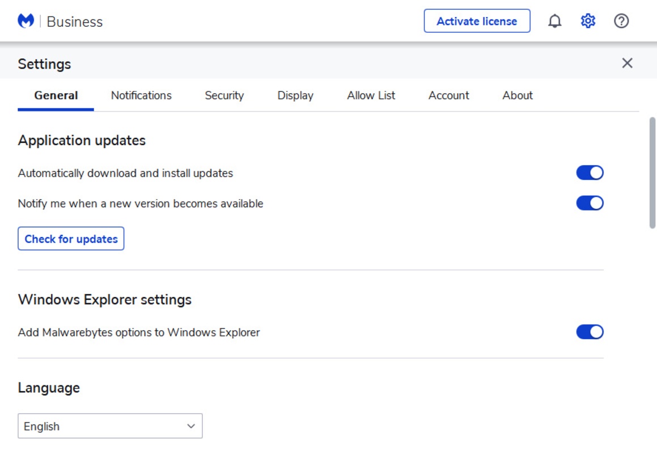
Task: Switch to the Notifications tab
Action: [x=141, y=95]
